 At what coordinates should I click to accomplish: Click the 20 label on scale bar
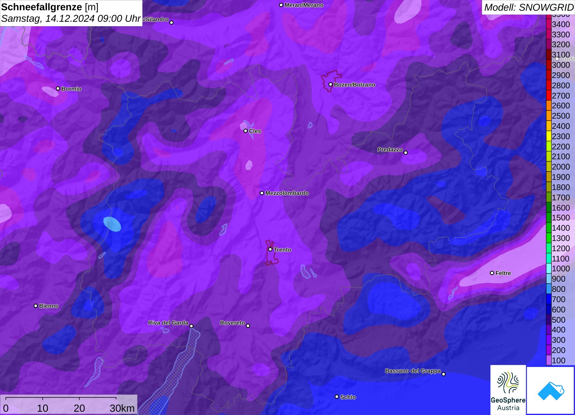tap(79, 408)
